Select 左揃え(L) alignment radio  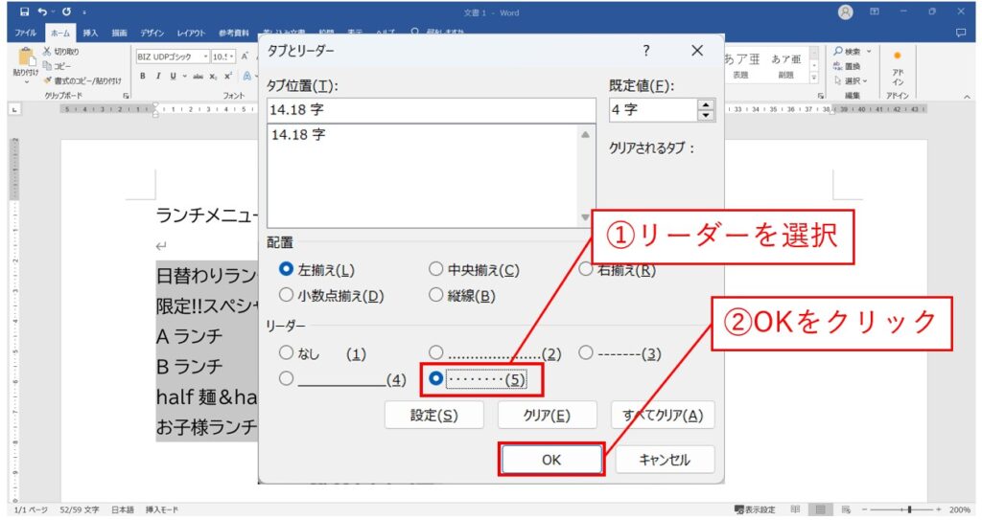[x=286, y=269]
